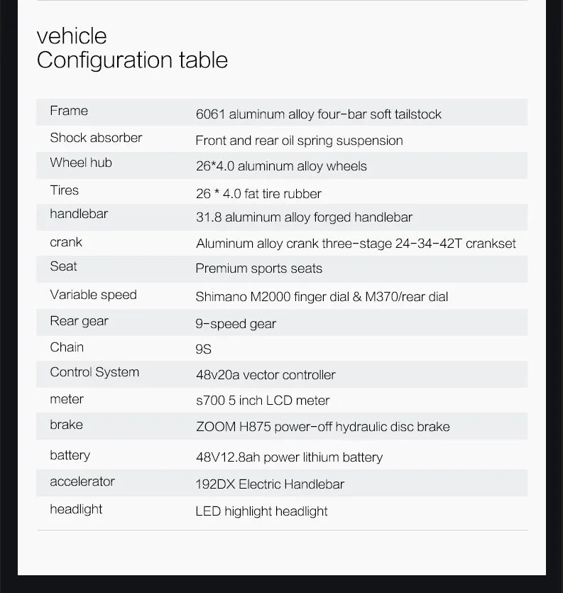Click '31.8 aluminum alloy forged handlebar' value

point(304,217)
